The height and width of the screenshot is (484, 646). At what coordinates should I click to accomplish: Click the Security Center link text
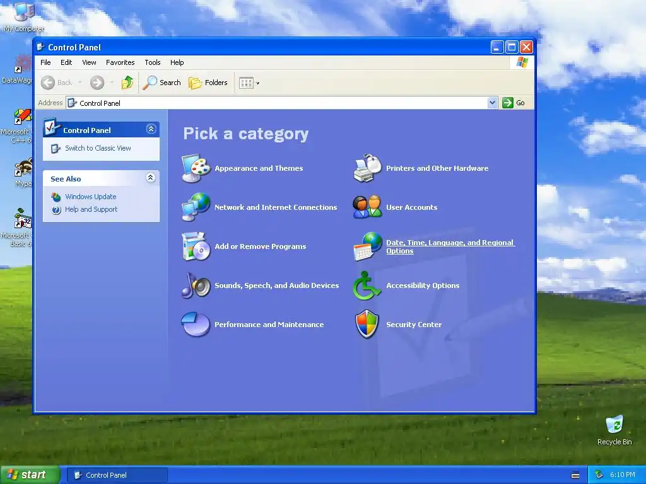[414, 325]
